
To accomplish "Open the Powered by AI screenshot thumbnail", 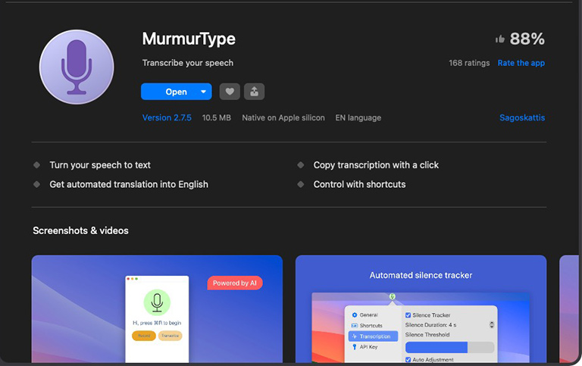I will coord(157,309).
